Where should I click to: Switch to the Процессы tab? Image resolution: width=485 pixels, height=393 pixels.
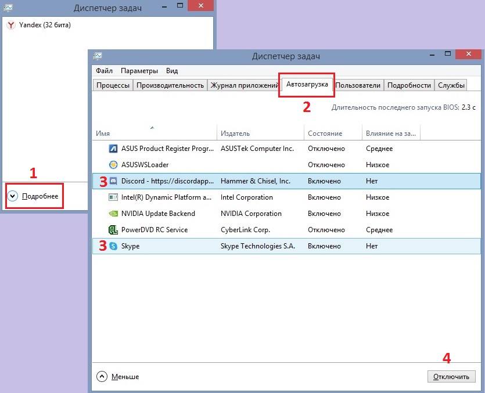[113, 85]
